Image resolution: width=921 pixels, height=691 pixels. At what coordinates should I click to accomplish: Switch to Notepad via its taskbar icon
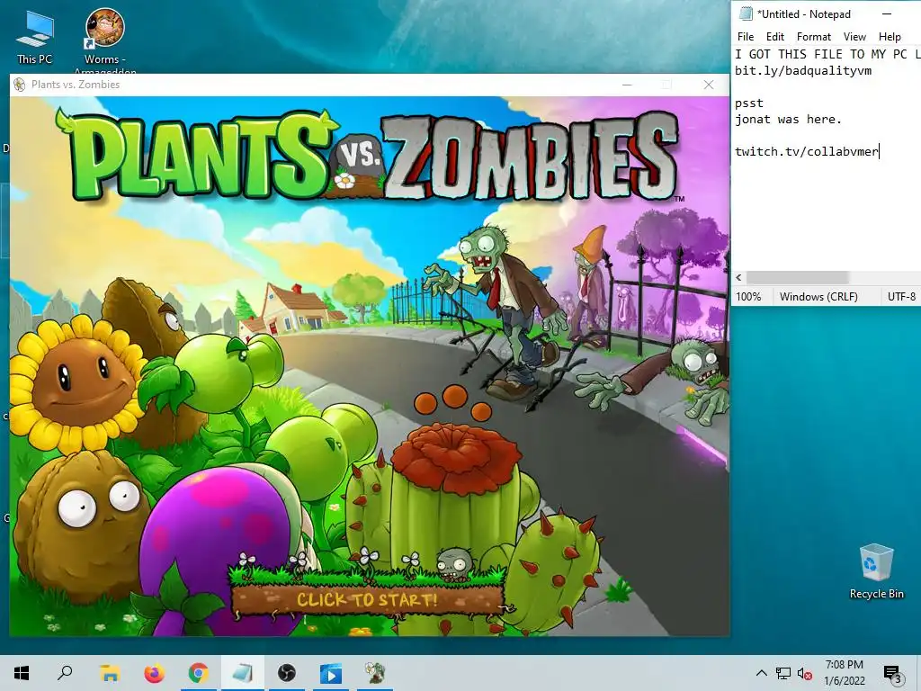pyautogui.click(x=243, y=673)
